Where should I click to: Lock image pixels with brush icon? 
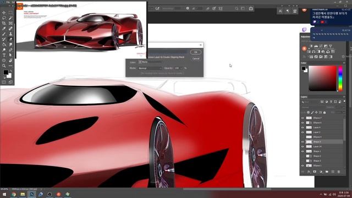tap(312, 112)
